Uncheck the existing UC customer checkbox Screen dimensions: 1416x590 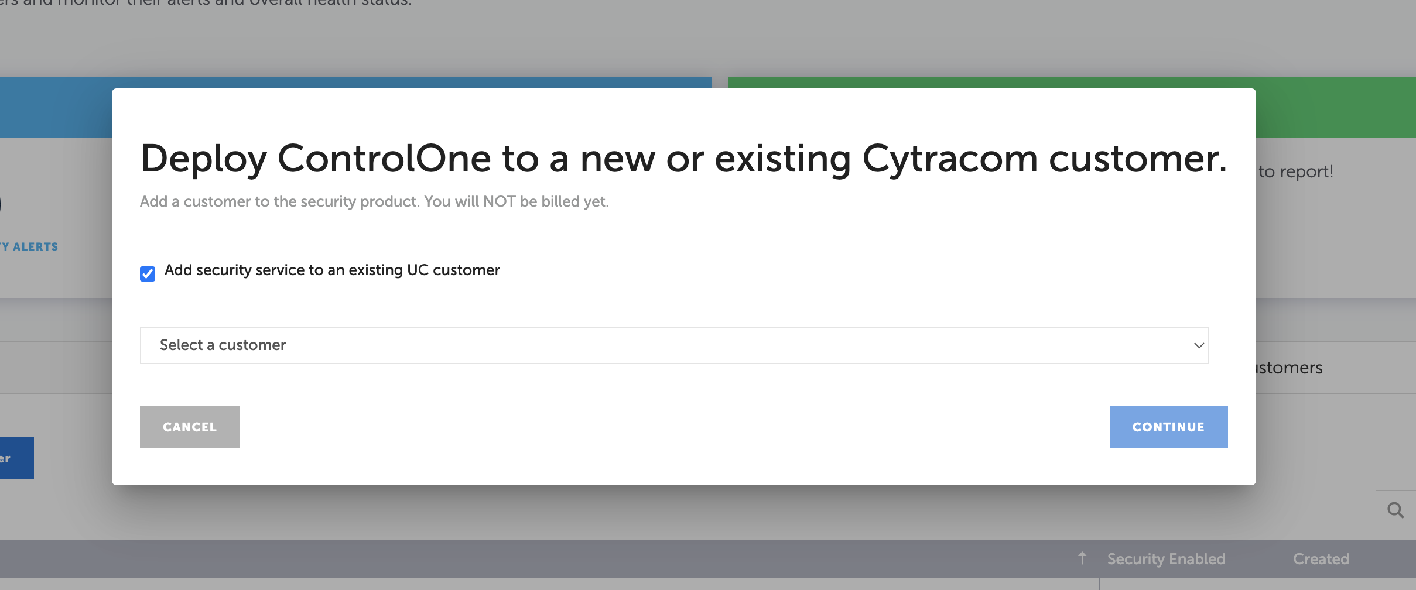148,273
